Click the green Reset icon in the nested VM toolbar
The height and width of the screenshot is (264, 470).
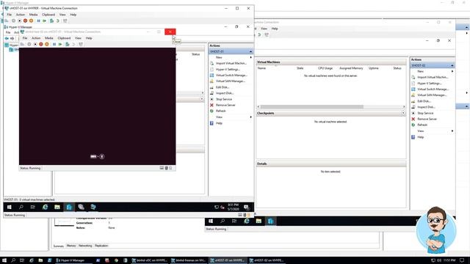click(60, 44)
